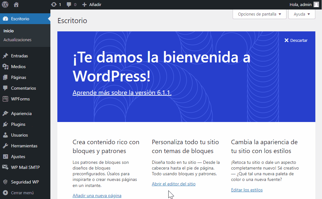Select Actualizaciones in the sidebar menu
The width and height of the screenshot is (322, 199).
point(17,40)
